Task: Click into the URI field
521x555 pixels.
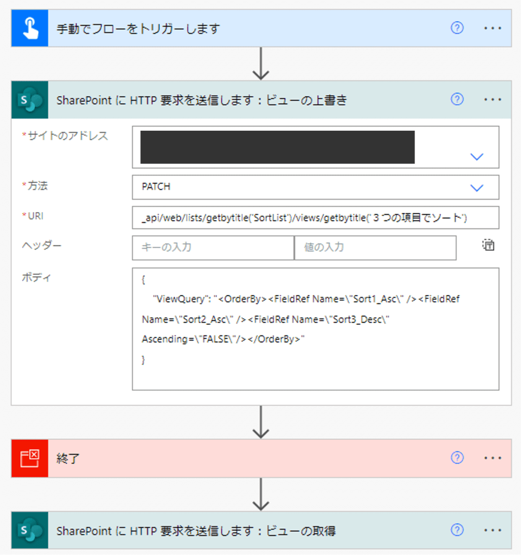Action: 316,218
